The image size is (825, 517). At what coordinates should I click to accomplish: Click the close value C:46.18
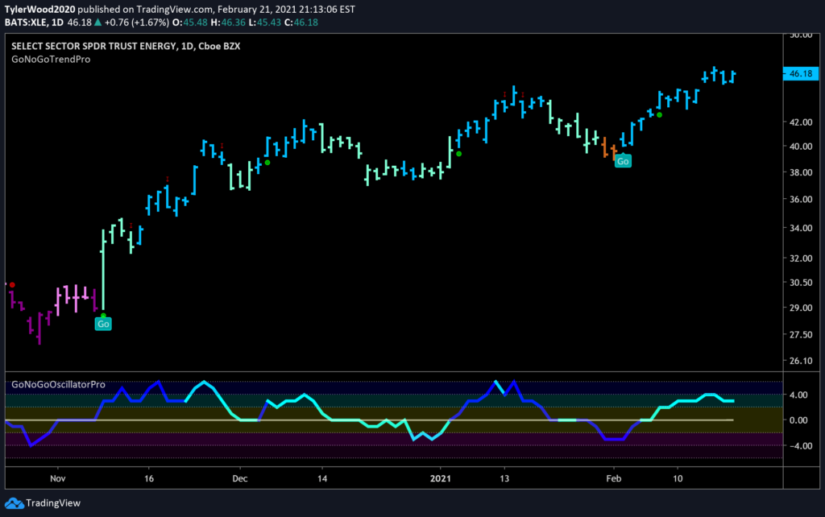coord(301,23)
